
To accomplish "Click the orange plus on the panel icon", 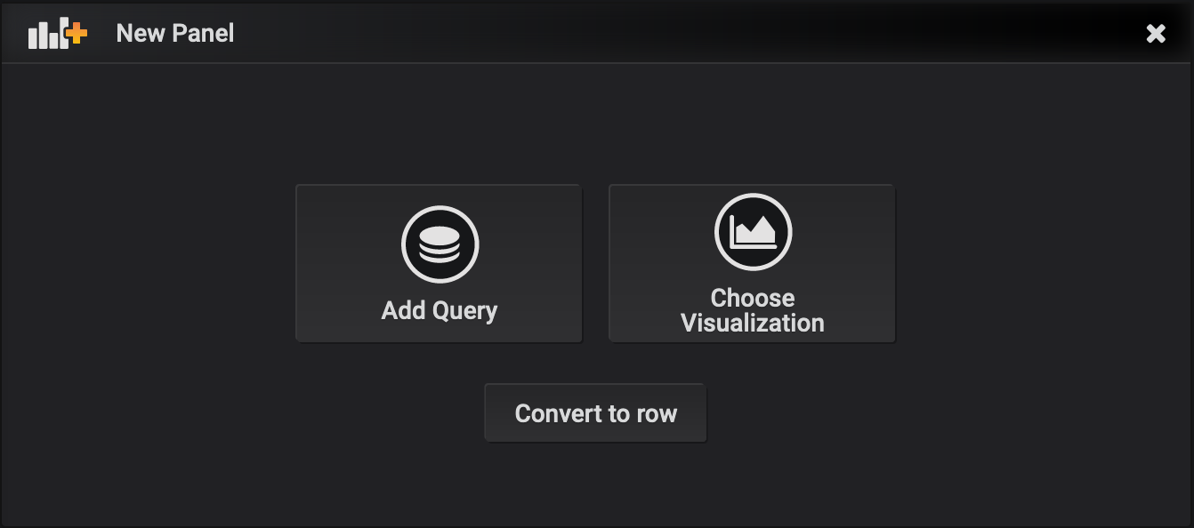I will tap(77, 34).
